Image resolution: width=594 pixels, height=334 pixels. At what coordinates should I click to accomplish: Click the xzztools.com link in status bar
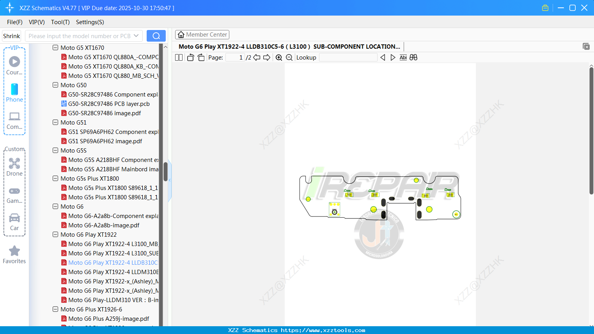coord(323,330)
